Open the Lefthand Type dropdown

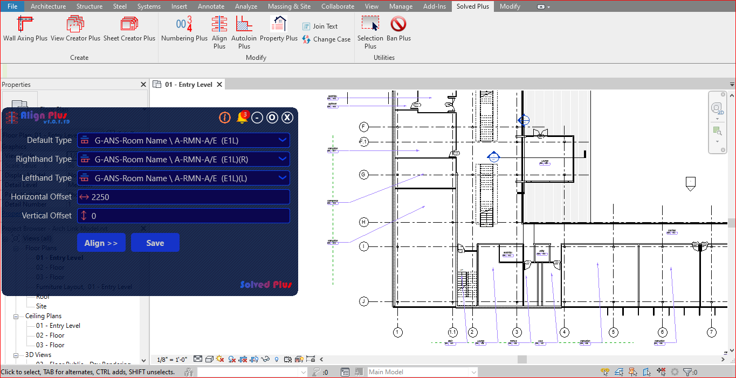(283, 178)
